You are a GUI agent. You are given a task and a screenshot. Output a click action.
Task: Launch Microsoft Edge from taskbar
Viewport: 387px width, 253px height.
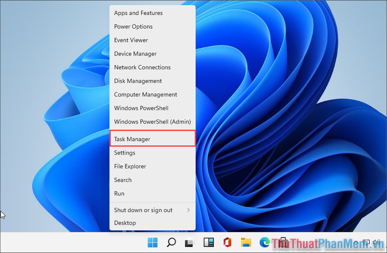click(265, 242)
